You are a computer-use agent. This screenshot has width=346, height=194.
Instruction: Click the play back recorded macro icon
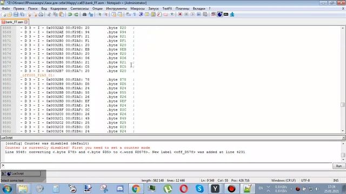192,15
